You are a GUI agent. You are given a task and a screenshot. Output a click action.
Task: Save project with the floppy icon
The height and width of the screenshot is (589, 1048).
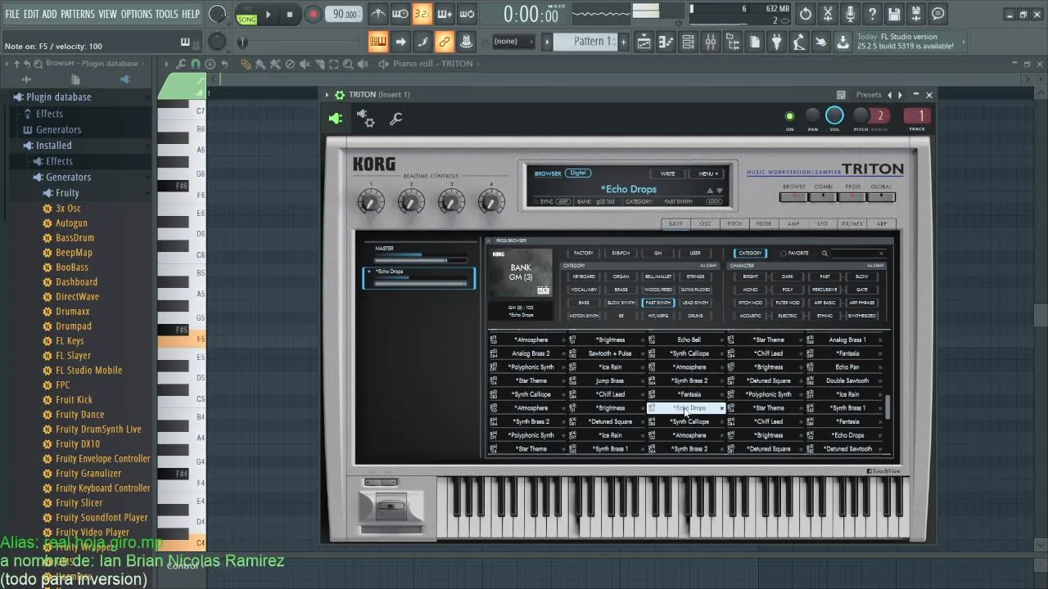click(894, 14)
